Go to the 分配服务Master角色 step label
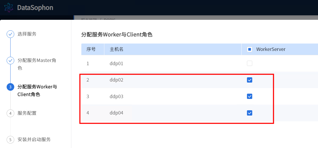Viewport: 318px width, 148px height. 37,64
